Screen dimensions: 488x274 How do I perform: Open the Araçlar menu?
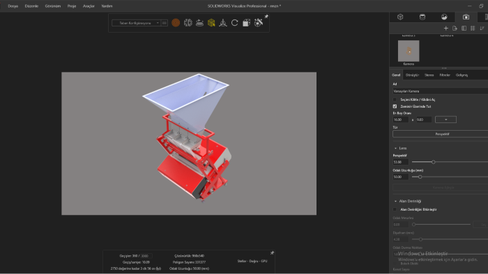click(x=89, y=6)
